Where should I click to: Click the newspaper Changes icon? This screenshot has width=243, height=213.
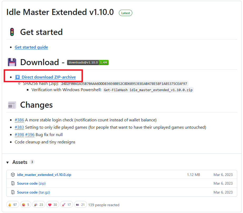click(12, 105)
